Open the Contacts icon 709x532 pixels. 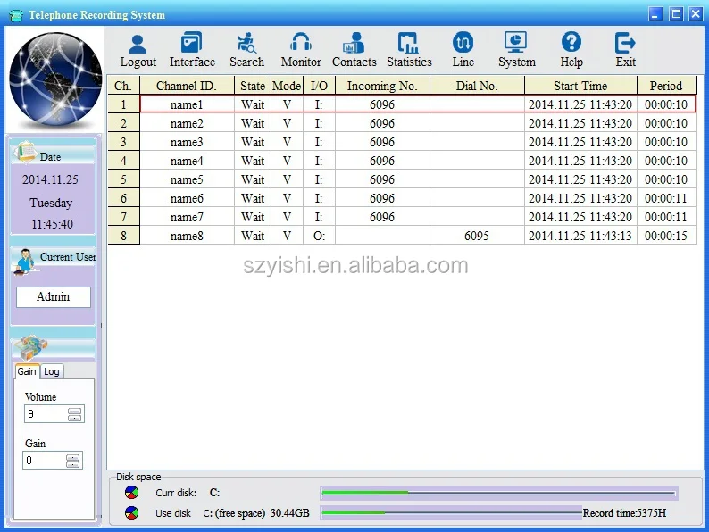tap(354, 43)
